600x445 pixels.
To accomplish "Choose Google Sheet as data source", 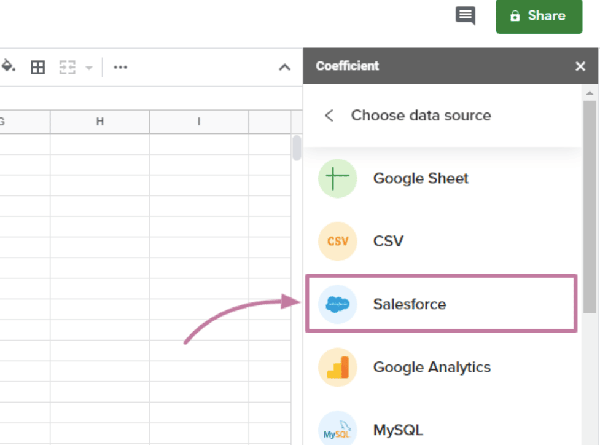I will 442,178.
